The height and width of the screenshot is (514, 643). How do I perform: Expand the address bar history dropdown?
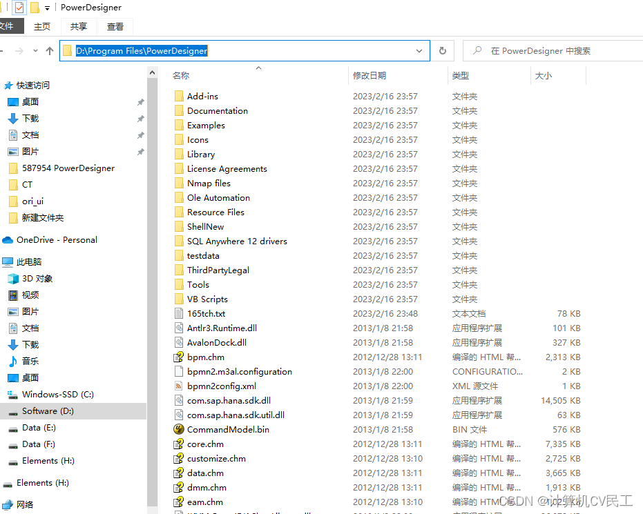point(419,51)
